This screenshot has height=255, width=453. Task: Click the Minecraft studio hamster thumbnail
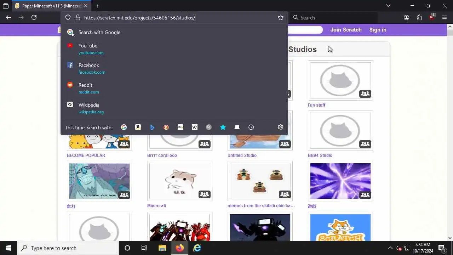click(180, 181)
